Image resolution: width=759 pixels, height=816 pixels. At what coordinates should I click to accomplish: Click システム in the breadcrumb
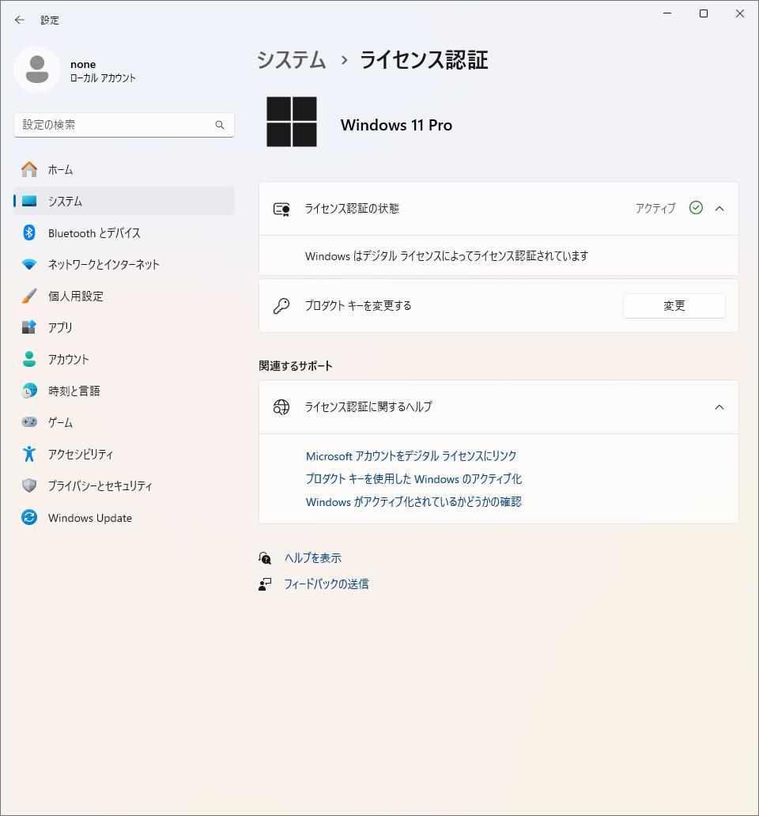(291, 60)
